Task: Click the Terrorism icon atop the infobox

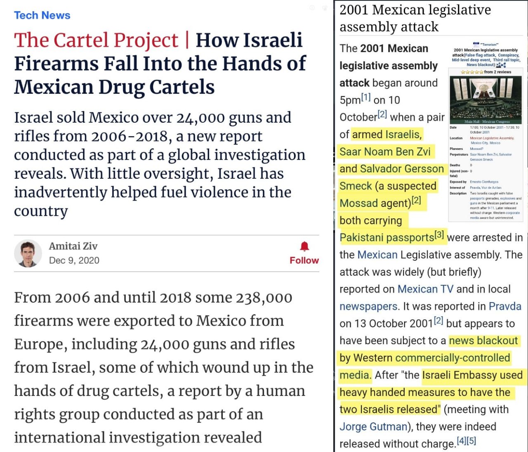Action: pyautogui.click(x=476, y=44)
